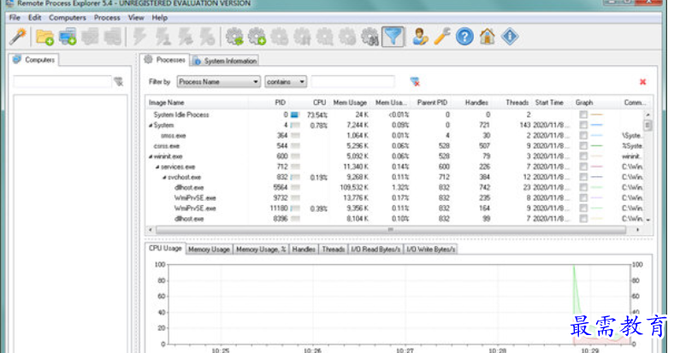Click the user account toolbar icon
The height and width of the screenshot is (353, 674).
tap(420, 36)
